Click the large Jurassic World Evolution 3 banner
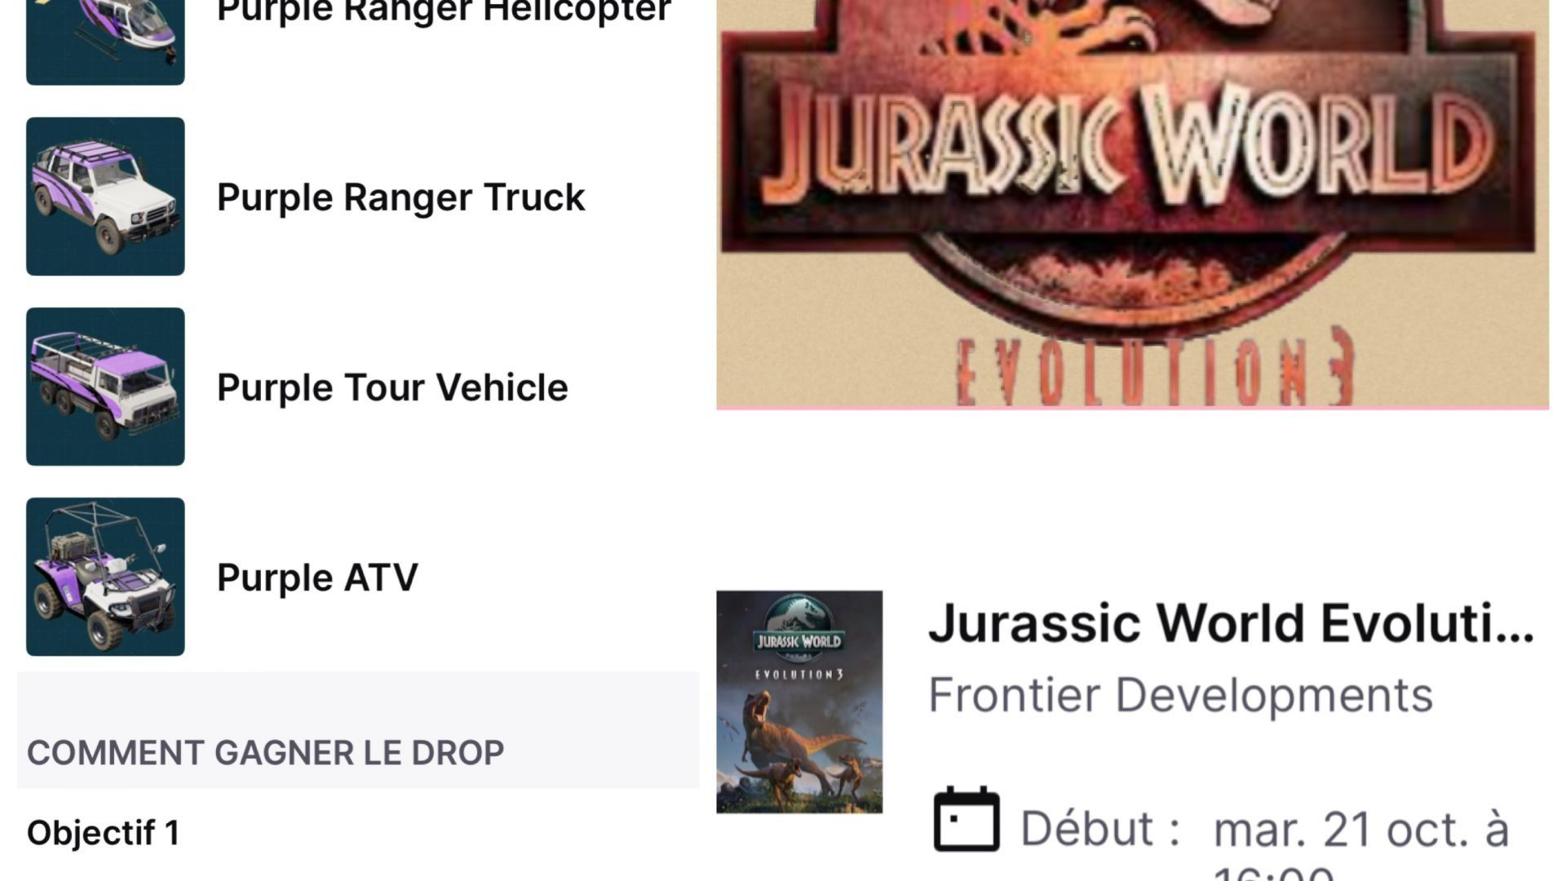1566x881 pixels. pyautogui.click(x=1132, y=204)
